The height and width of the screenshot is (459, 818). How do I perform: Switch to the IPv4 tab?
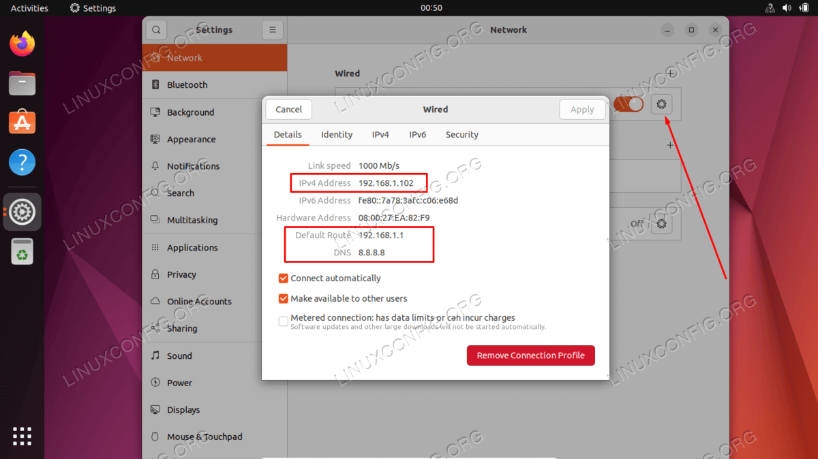(380, 135)
